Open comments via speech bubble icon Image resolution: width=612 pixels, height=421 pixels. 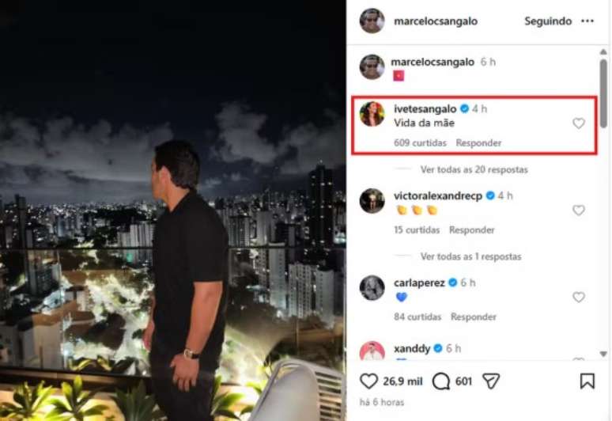click(x=440, y=381)
